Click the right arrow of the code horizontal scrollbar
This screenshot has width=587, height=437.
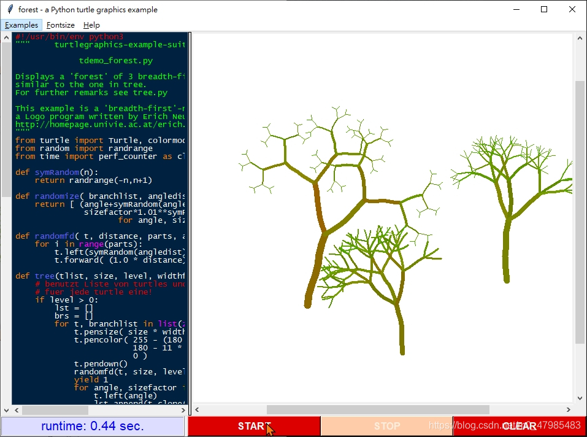click(x=184, y=410)
